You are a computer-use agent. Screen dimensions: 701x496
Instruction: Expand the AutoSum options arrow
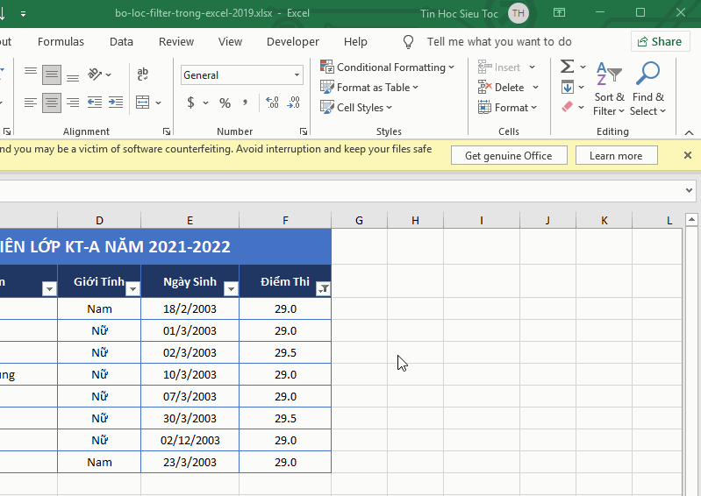tap(583, 67)
